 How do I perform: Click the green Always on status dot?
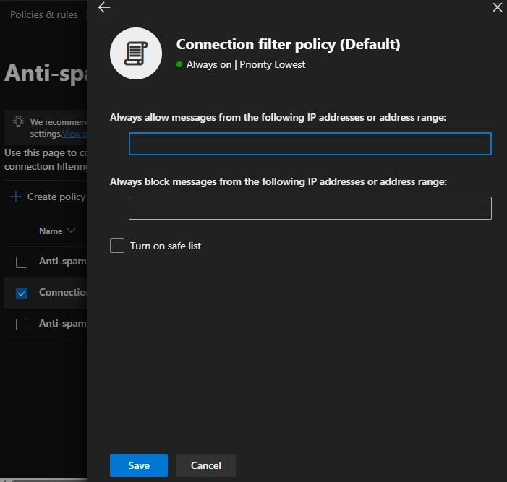(x=179, y=64)
